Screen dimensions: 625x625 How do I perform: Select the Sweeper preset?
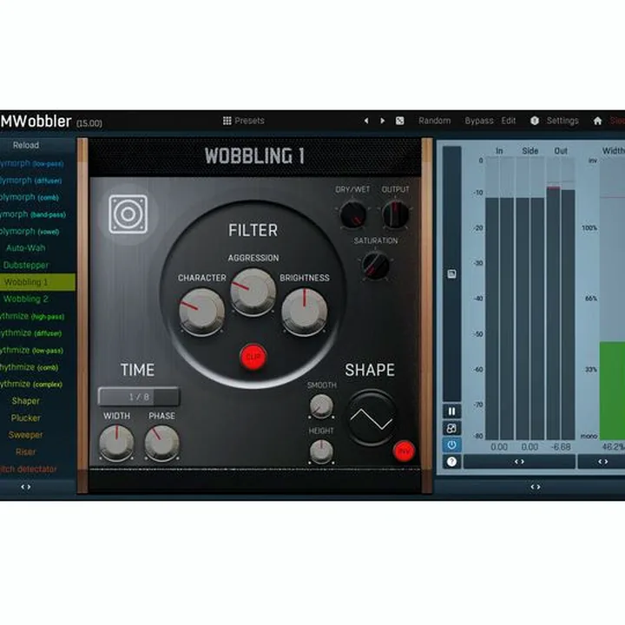pos(26,435)
